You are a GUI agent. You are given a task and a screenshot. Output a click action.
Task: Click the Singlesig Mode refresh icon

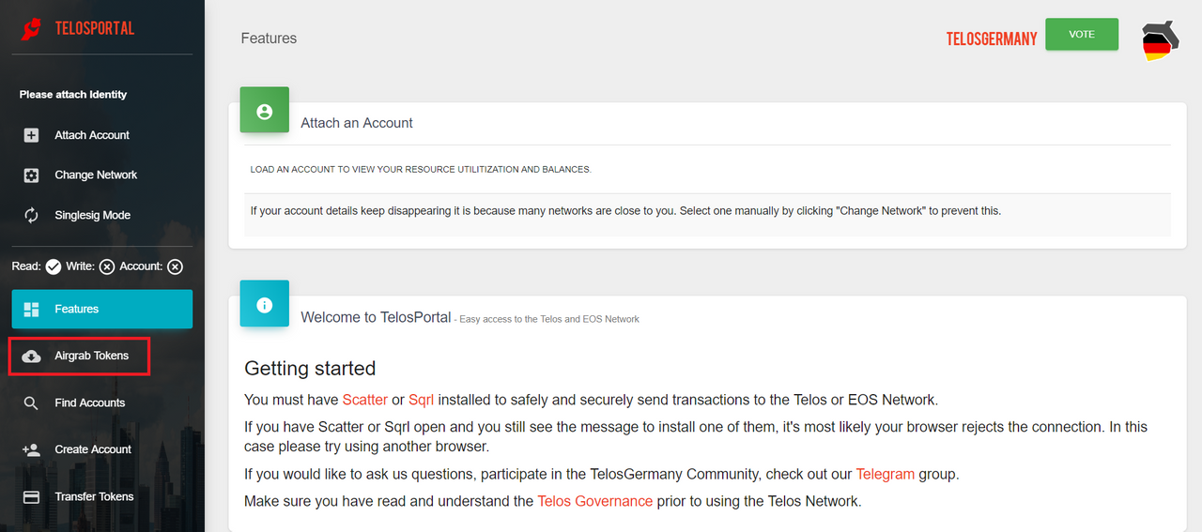coord(31,216)
